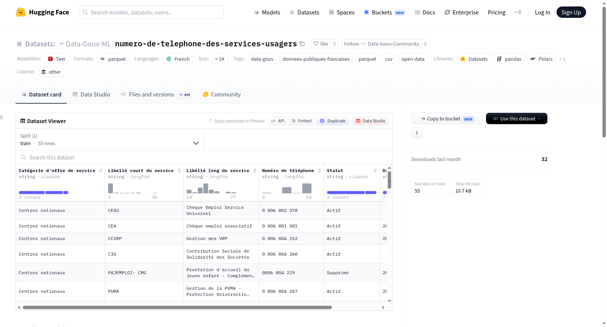Viewport: 607px width, 327px height.
Task: Open the left sidebar menu icon
Action: click(2, 117)
